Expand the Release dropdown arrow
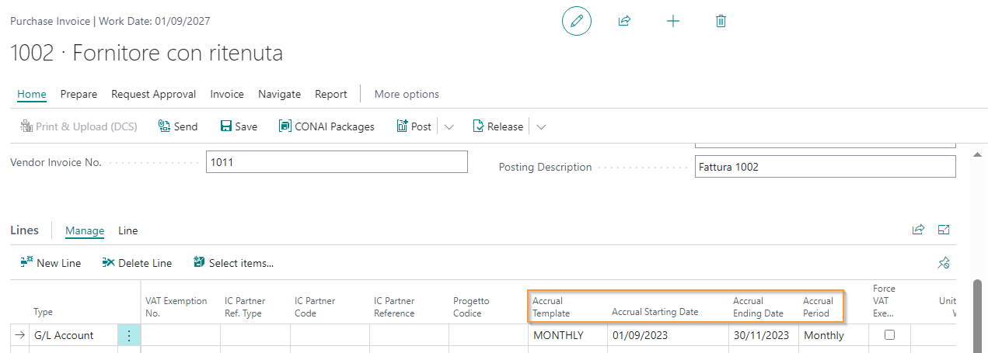 pyautogui.click(x=541, y=126)
